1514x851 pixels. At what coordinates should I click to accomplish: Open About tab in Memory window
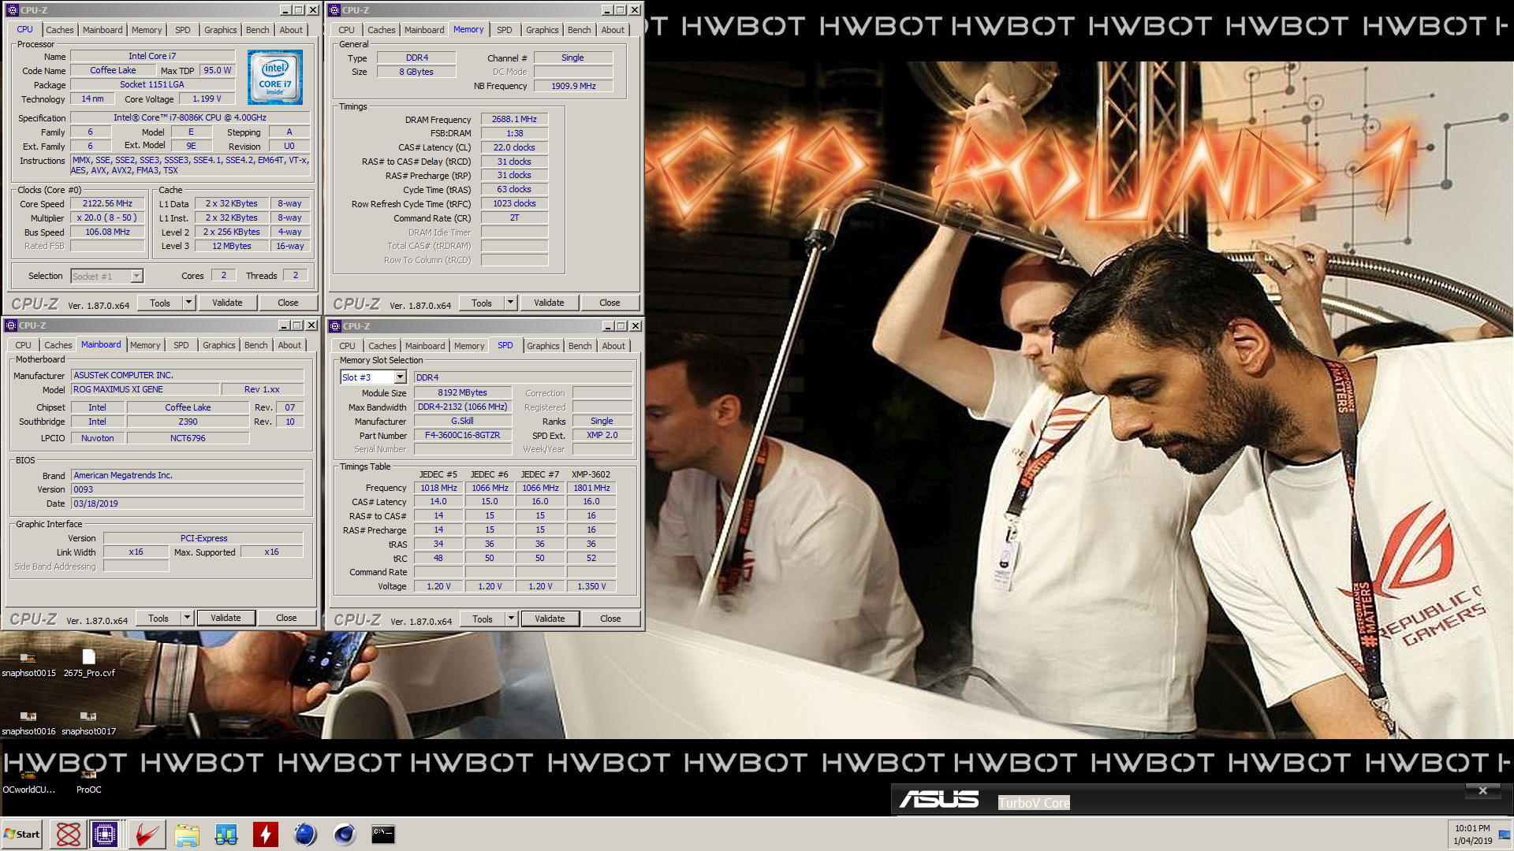click(613, 30)
